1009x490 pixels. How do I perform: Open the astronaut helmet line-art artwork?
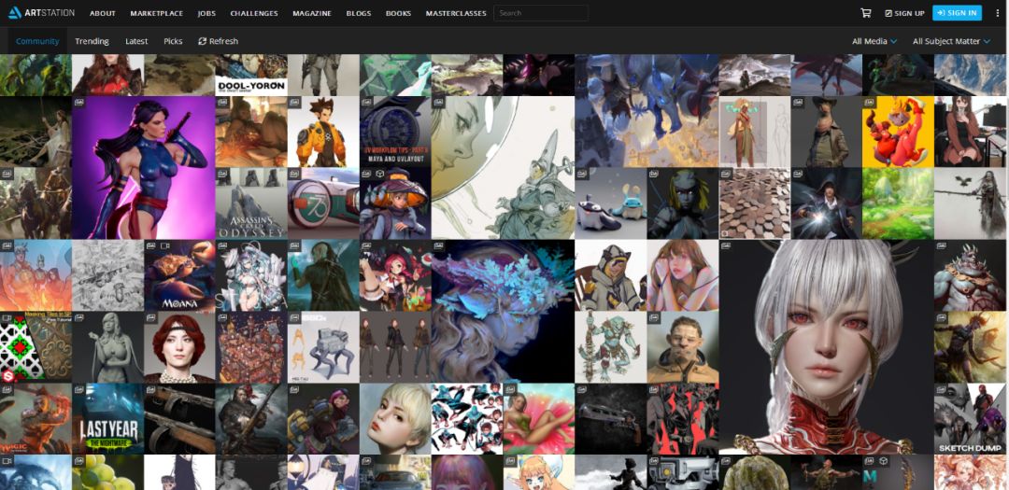[503, 167]
